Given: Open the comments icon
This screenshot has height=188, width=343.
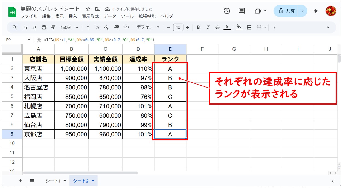Looking at the screenshot, I should click(x=242, y=11).
